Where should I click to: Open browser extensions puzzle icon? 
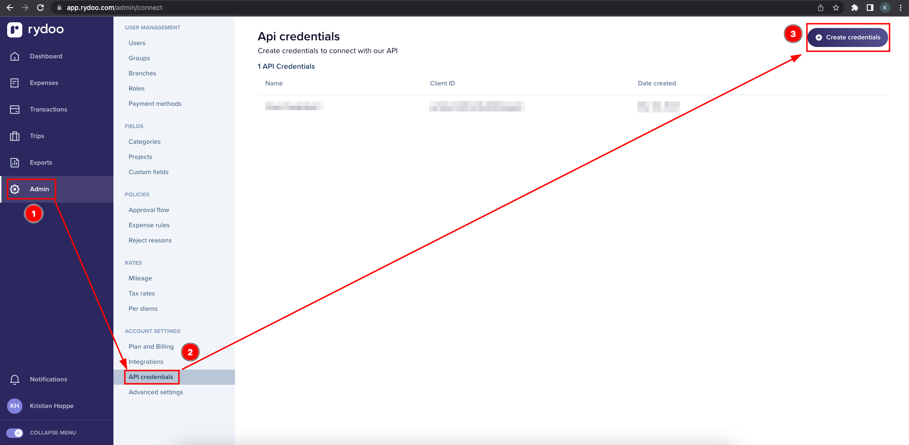[855, 8]
